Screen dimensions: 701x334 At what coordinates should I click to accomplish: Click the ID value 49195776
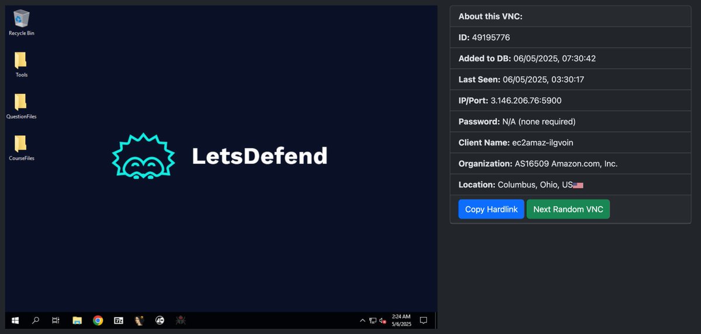click(491, 37)
